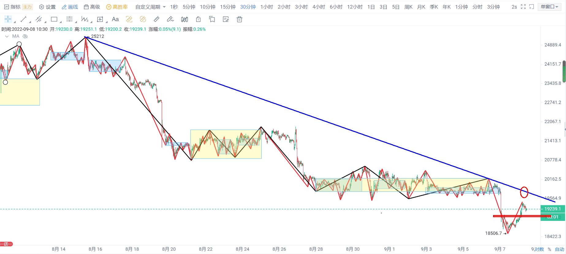Click the 19239.1 current price label
The image size is (566, 254).
[552, 209]
